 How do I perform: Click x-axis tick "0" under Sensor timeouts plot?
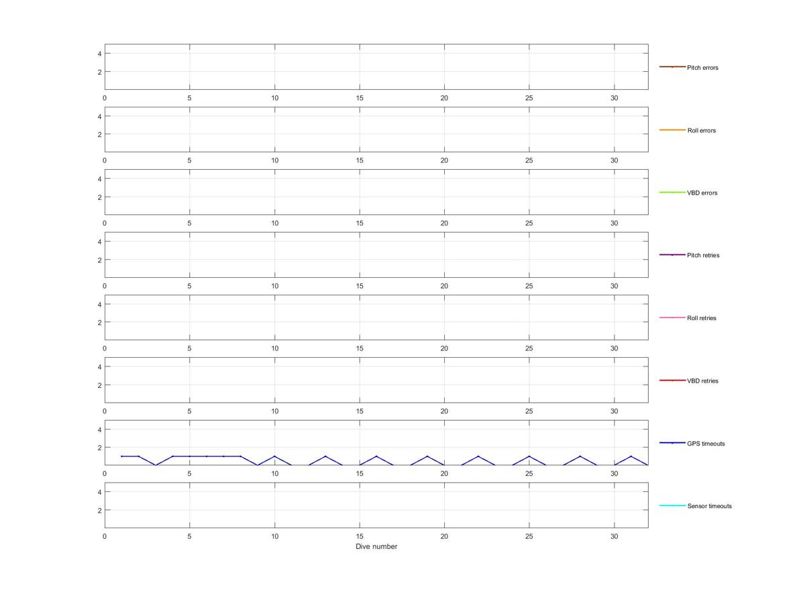(105, 536)
